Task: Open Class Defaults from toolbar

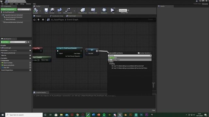Action: pos(93,10)
